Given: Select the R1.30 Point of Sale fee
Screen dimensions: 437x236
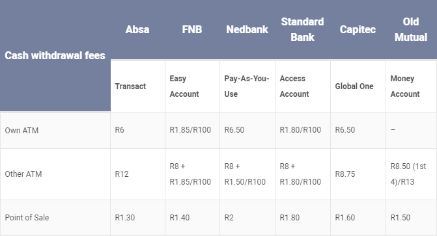Looking at the screenshot, I should 125,217.
